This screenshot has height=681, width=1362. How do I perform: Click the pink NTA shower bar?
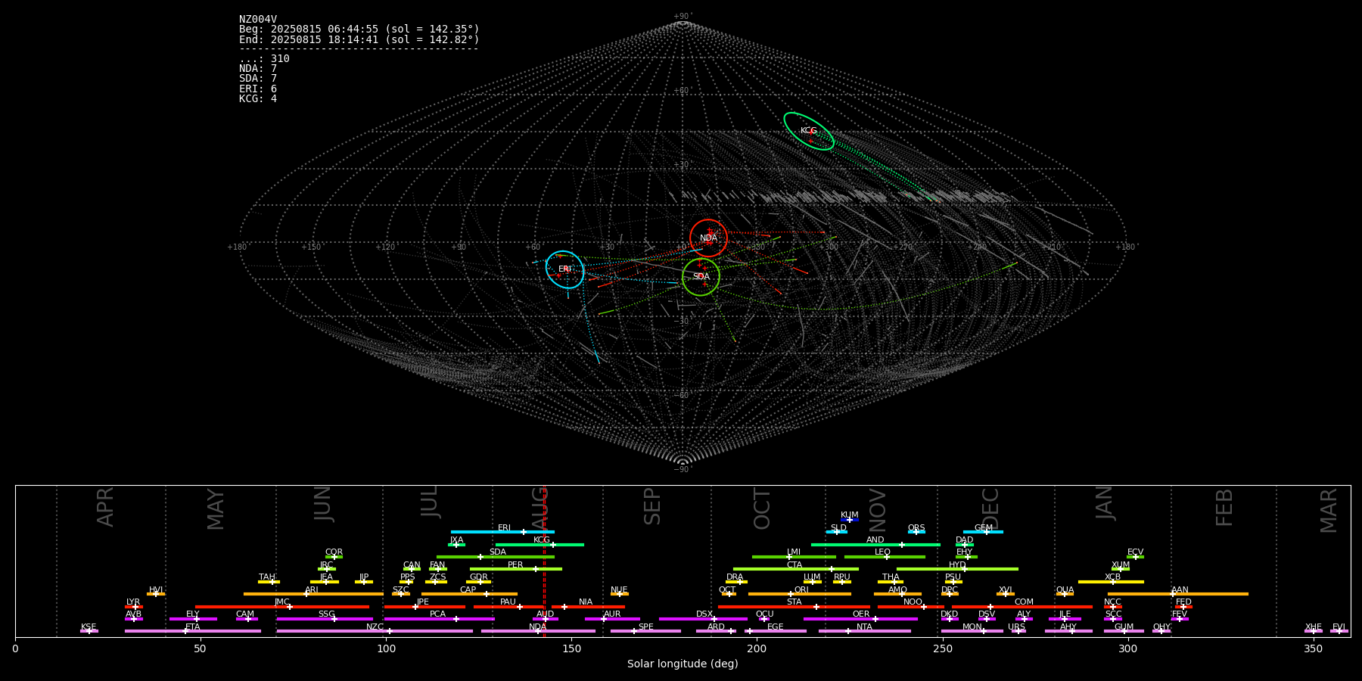pos(864,631)
